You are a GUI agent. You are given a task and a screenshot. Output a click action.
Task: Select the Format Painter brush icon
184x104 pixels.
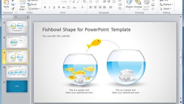point(13,9)
